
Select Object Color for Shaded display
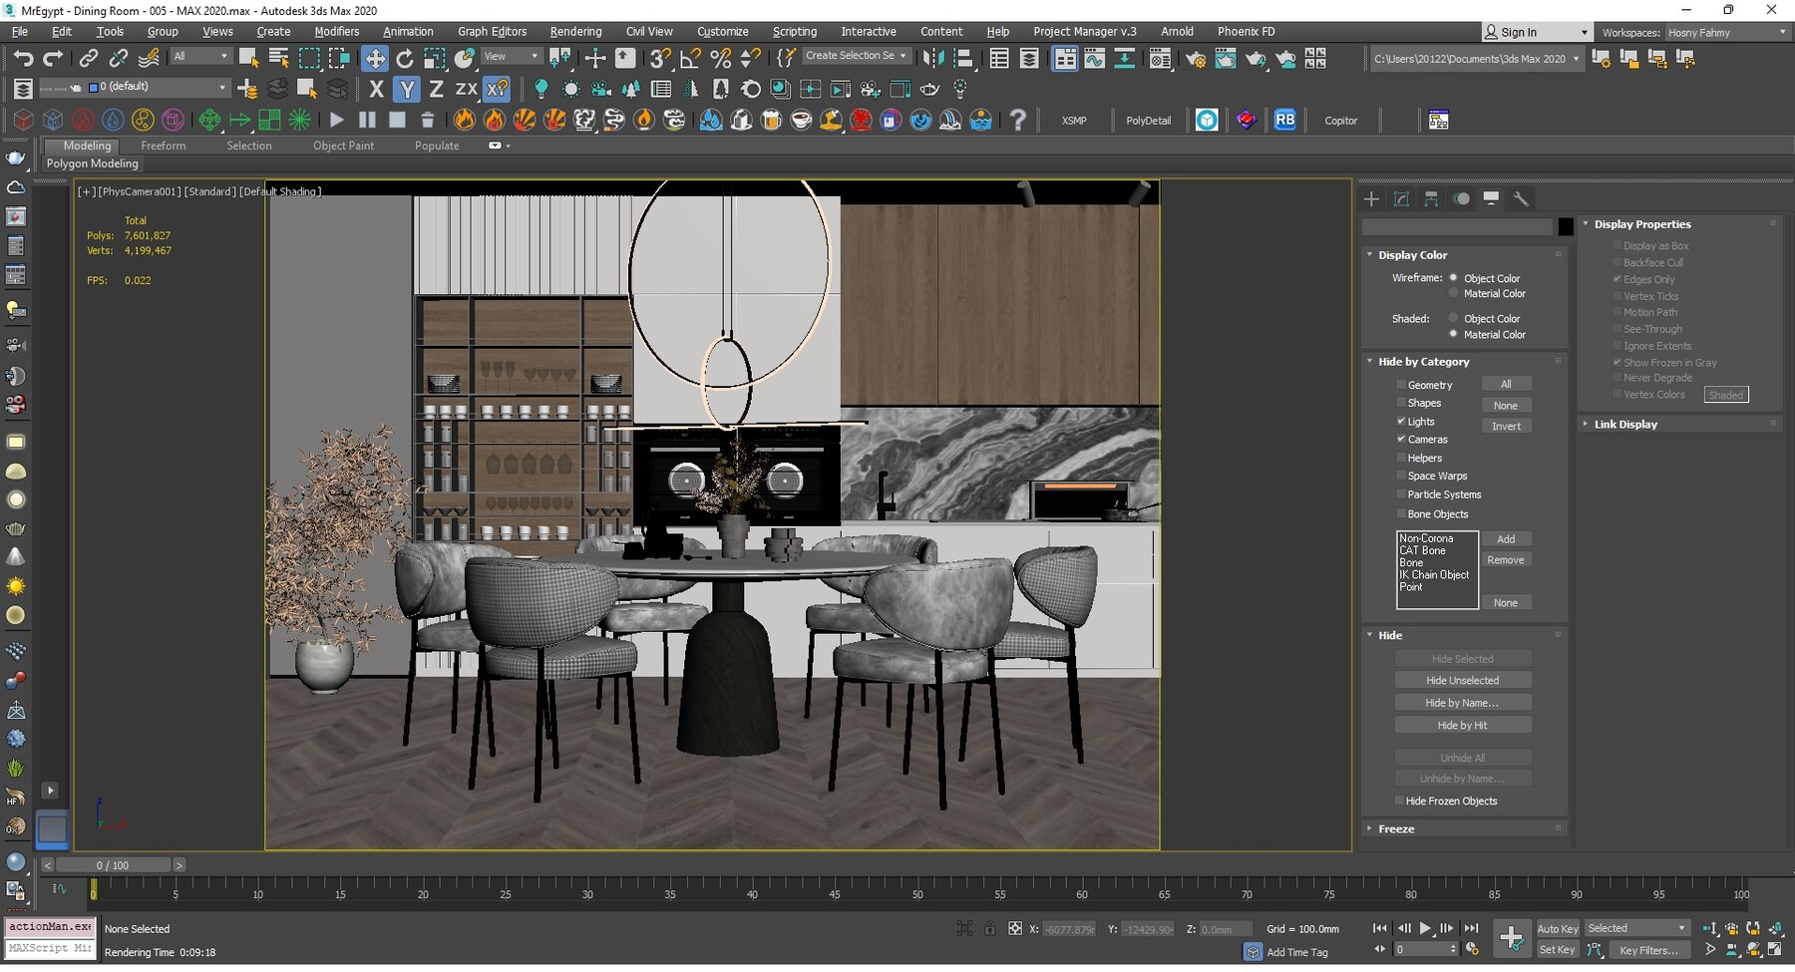pos(1454,318)
